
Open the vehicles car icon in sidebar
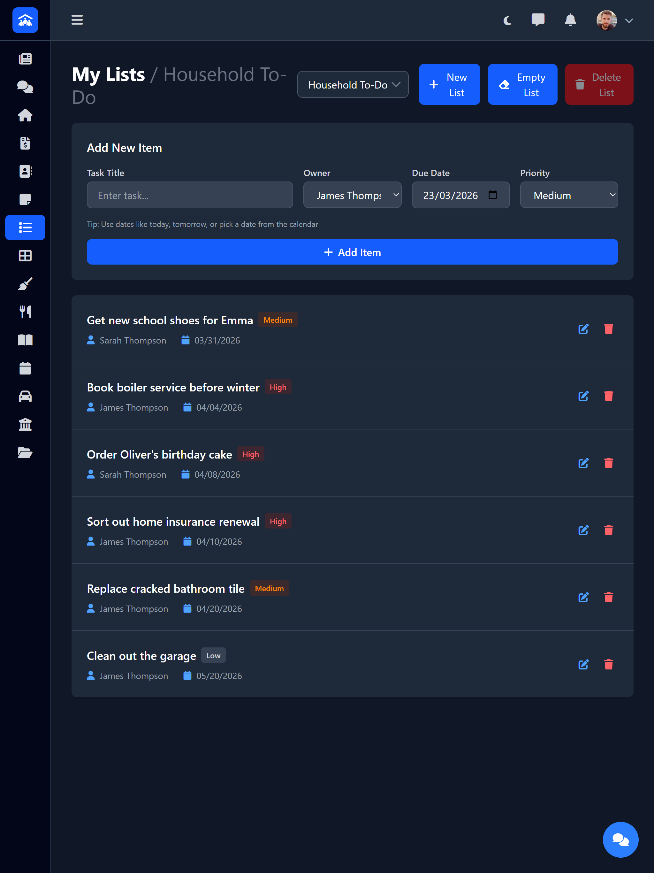pyautogui.click(x=25, y=396)
